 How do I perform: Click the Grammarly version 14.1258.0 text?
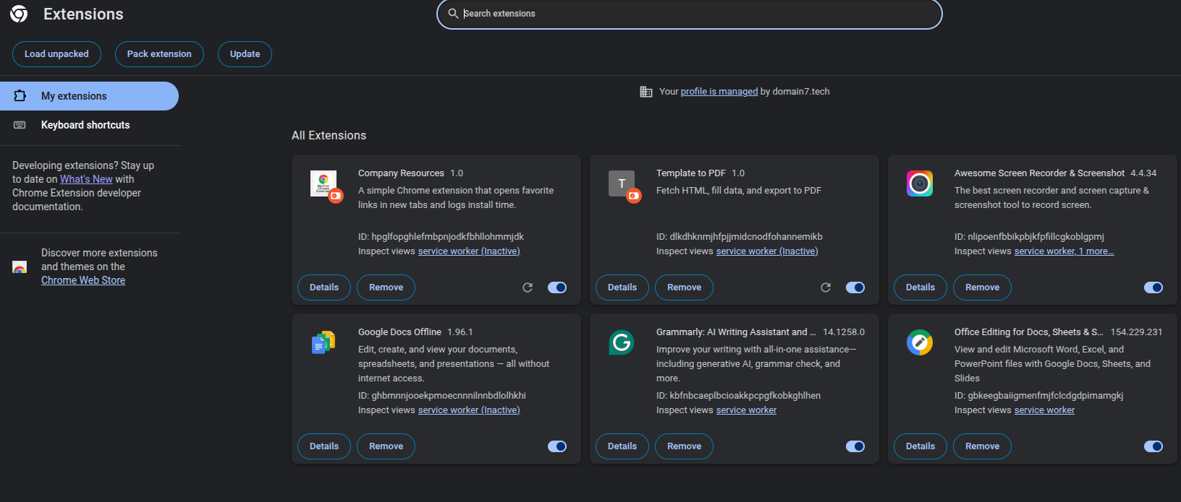[844, 332]
